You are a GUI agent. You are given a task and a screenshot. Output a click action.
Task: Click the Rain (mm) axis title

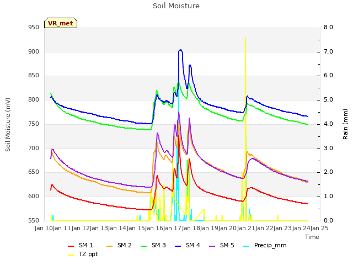click(x=345, y=124)
